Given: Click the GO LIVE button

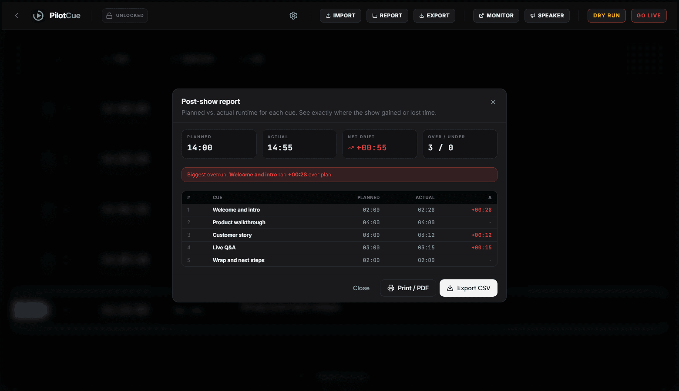Looking at the screenshot, I should [649, 16].
